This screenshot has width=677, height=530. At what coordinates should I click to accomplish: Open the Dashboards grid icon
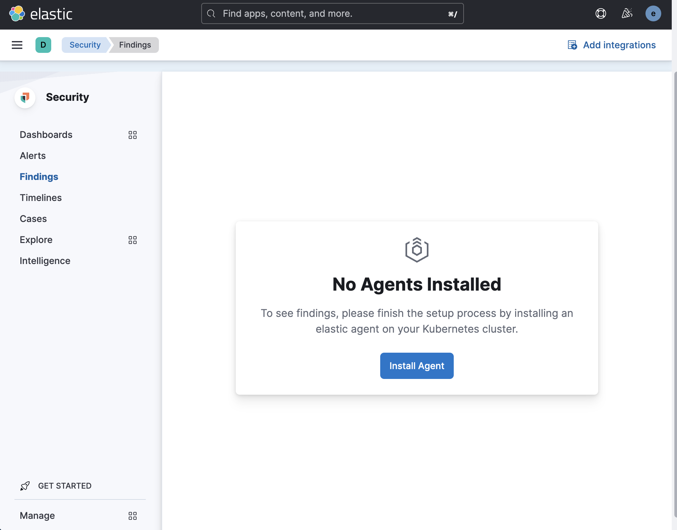[x=133, y=135]
